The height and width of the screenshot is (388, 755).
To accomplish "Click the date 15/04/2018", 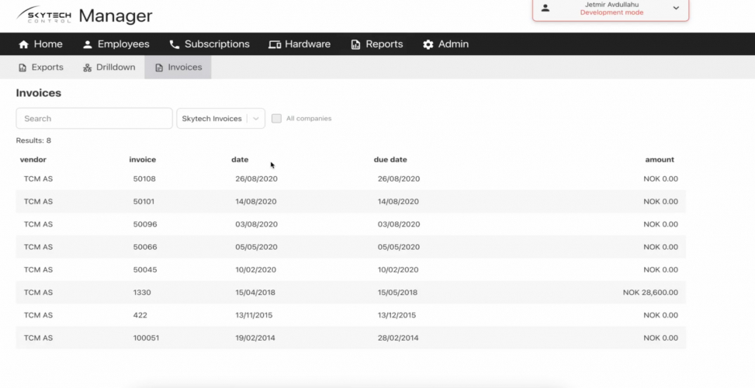I will pos(256,293).
